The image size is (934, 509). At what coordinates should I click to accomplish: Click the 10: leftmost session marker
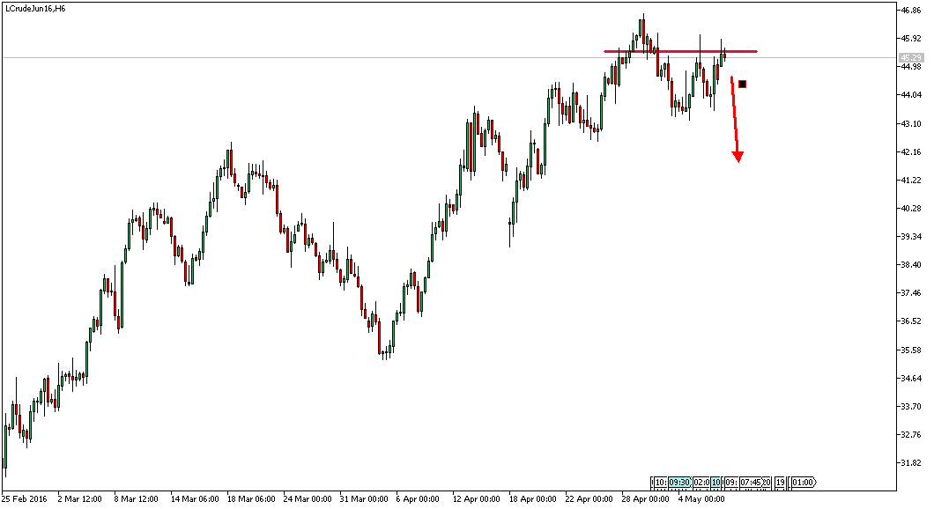pos(660,482)
